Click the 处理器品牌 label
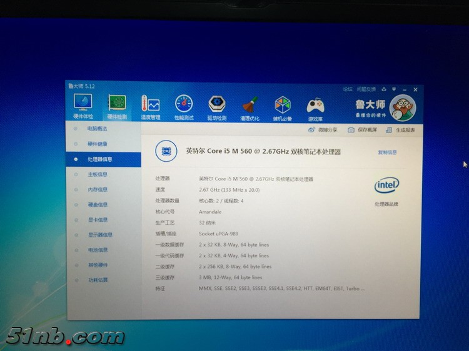 pos(386,204)
